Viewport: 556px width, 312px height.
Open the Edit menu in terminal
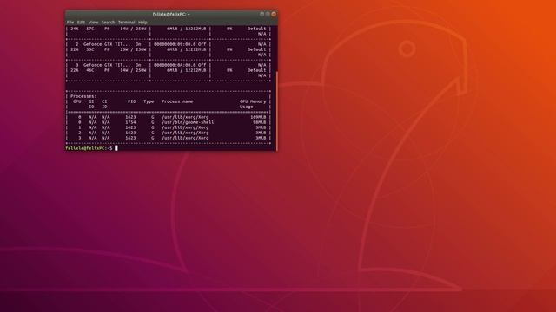[81, 22]
